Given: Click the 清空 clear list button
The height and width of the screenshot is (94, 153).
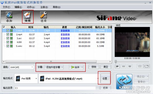Looking at the screenshot, I should (x=106, y=67).
